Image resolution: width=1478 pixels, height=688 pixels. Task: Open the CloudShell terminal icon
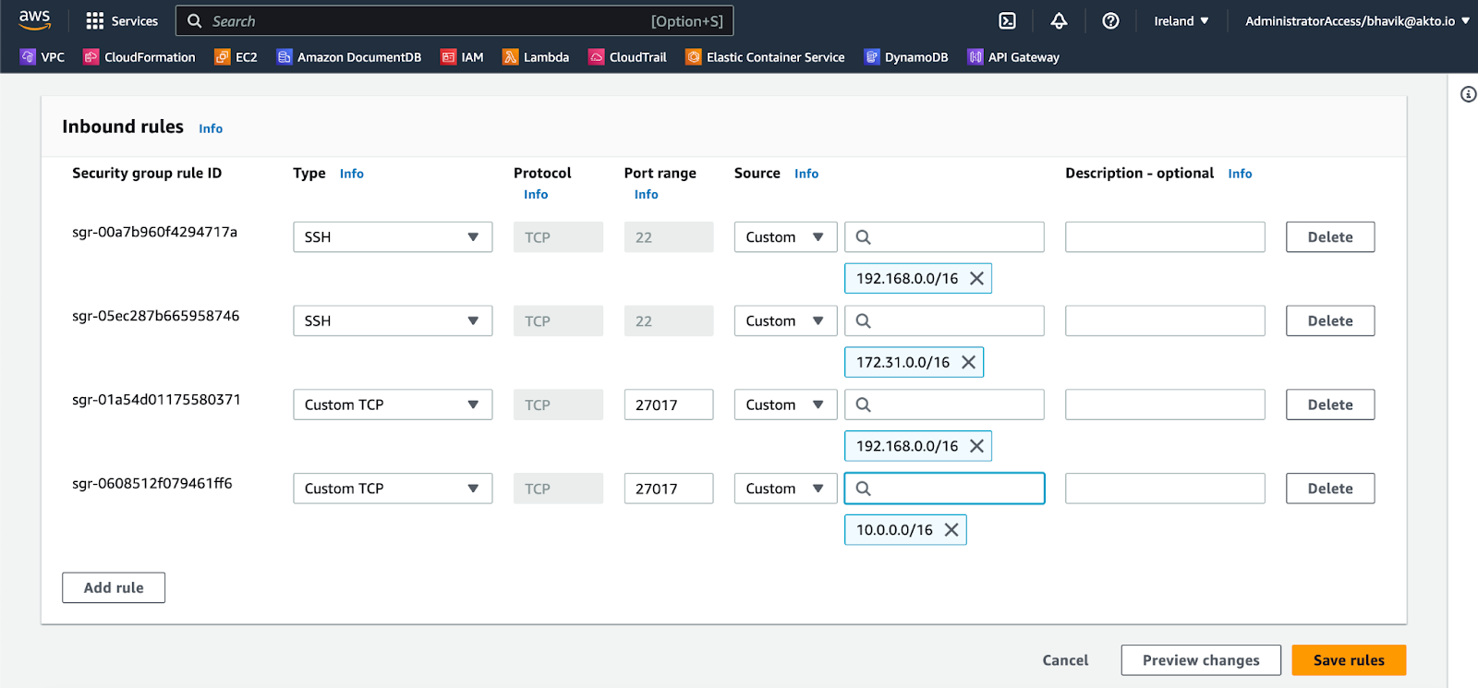click(1007, 20)
